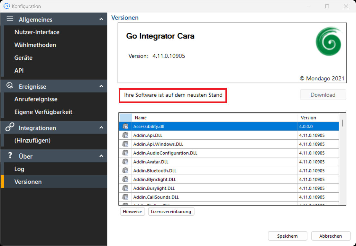The width and height of the screenshot is (356, 246).
Task: Select the Addin.Api.Windows.DLL name cell
Action: click(x=215, y=144)
